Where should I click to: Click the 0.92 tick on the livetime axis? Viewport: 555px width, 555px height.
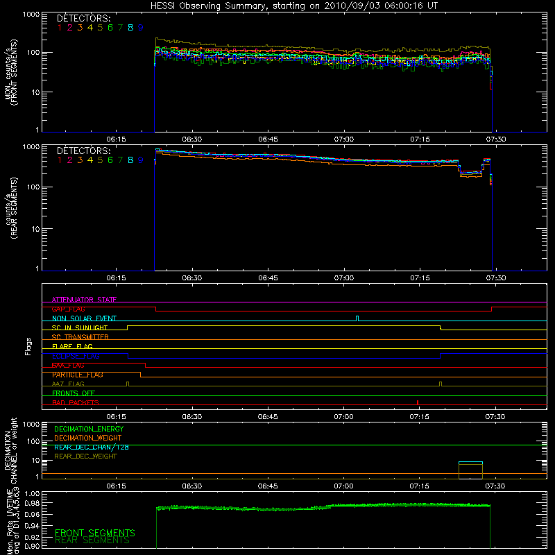pos(32,536)
